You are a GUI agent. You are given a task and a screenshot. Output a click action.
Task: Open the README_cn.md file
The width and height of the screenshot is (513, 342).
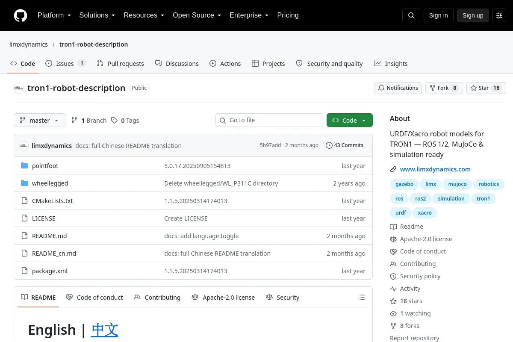click(54, 254)
